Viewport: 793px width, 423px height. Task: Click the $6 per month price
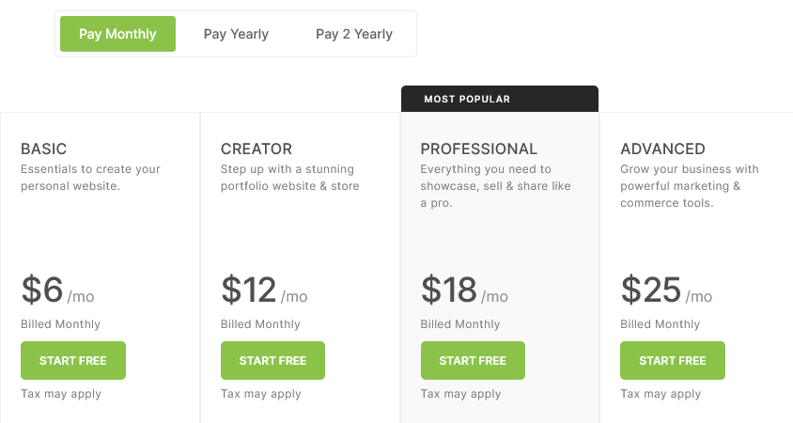point(57,290)
